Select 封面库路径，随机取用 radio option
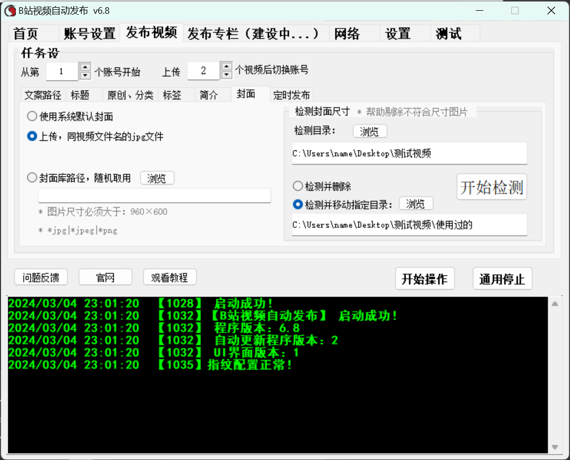Image resolution: width=570 pixels, height=460 pixels. 79,178
